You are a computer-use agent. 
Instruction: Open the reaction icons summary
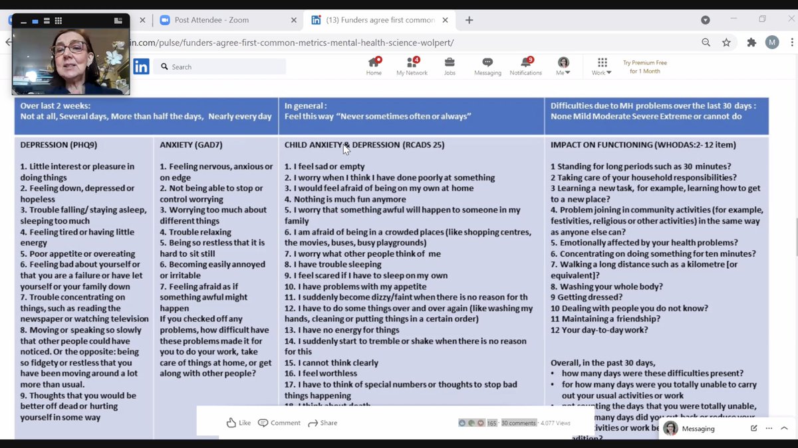[x=471, y=423]
